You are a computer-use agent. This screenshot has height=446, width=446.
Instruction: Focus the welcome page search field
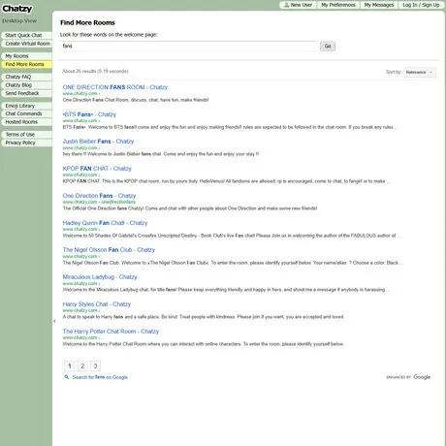pos(188,46)
